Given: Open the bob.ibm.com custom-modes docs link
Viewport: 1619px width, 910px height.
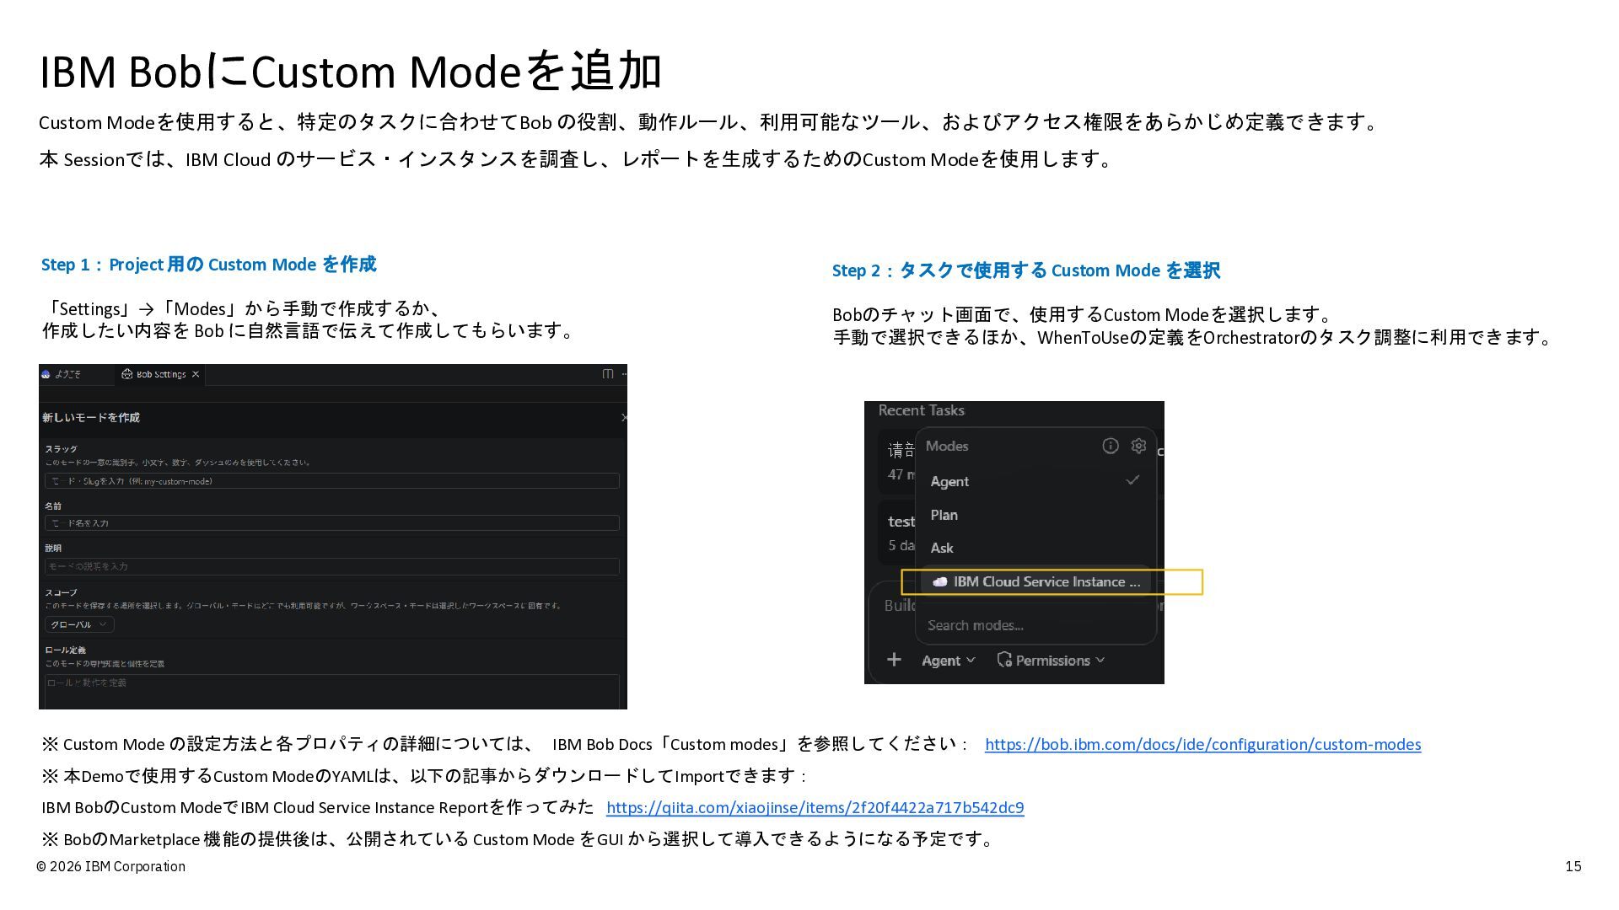Looking at the screenshot, I should (1202, 744).
